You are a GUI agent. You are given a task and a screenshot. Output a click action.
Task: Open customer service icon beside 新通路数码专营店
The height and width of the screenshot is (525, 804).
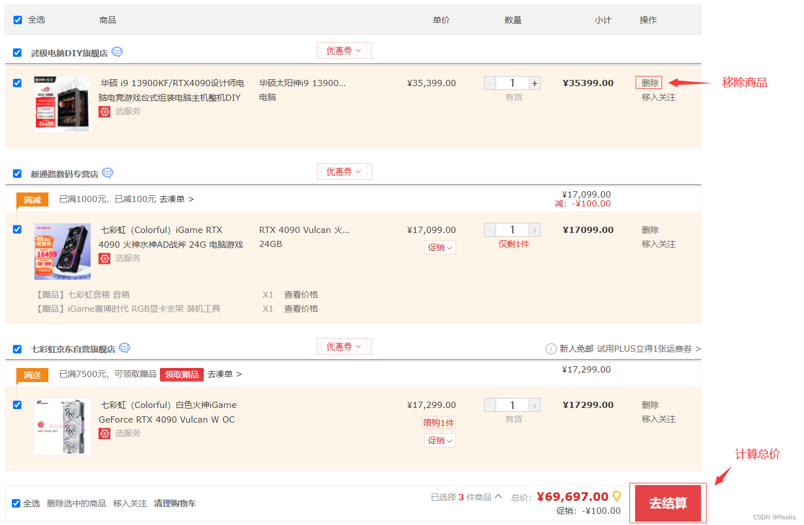coord(107,173)
